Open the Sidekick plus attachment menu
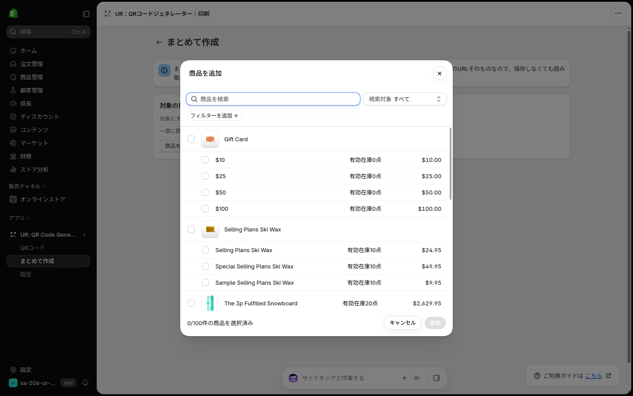This screenshot has width=633, height=396. point(404,378)
